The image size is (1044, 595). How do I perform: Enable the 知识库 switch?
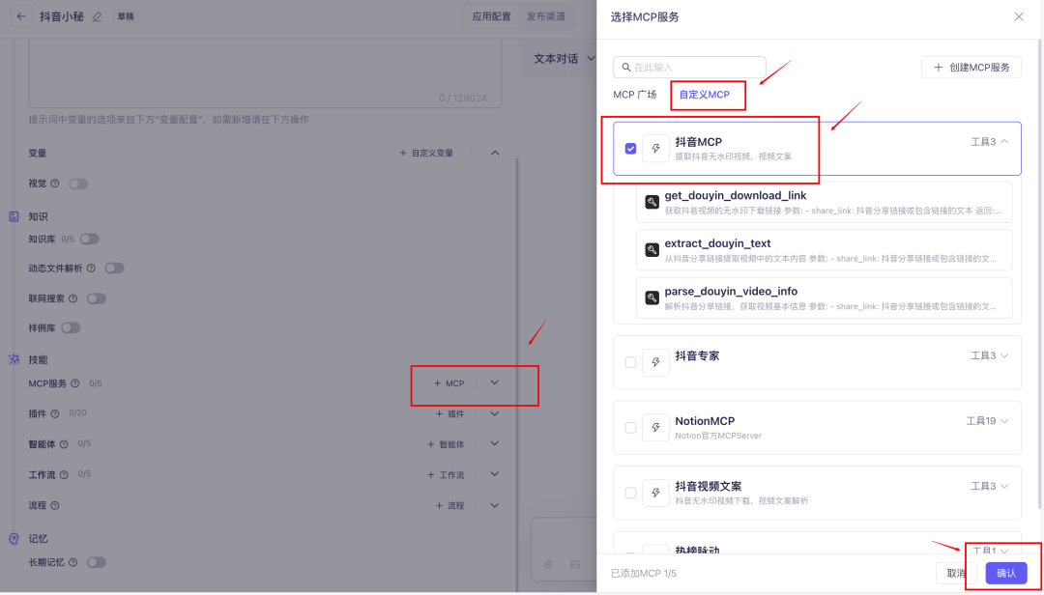(x=90, y=239)
